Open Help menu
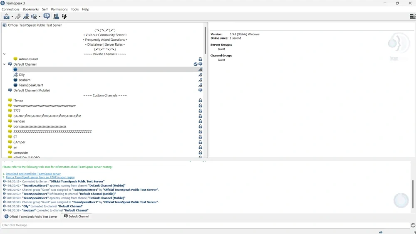The height and width of the screenshot is (234, 416). [85, 9]
